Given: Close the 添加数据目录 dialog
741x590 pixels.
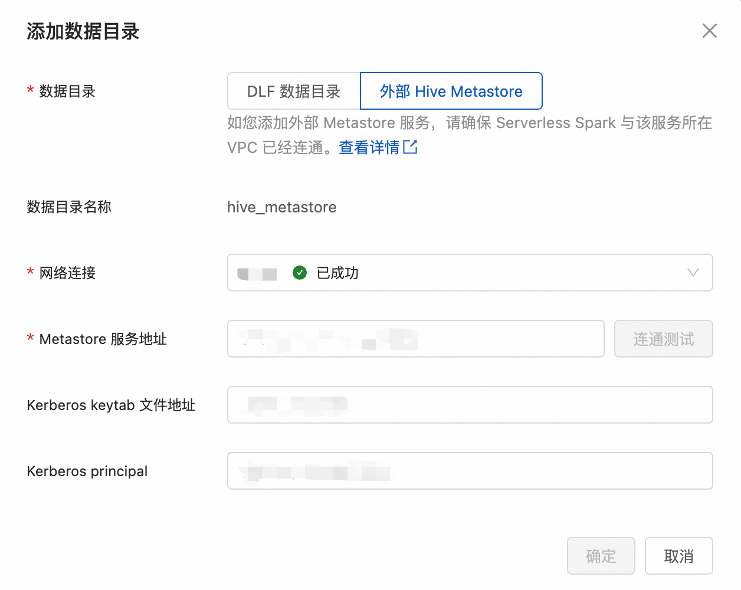Looking at the screenshot, I should (x=710, y=31).
